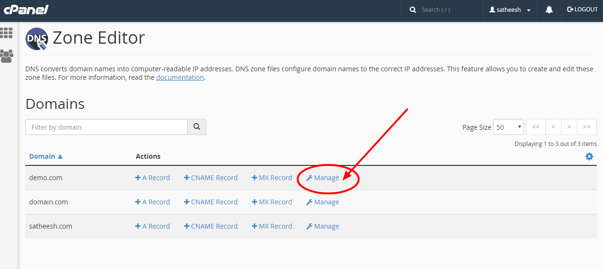The width and height of the screenshot is (603, 269).
Task: Click the Zone Editor title text
Action: tap(99, 38)
